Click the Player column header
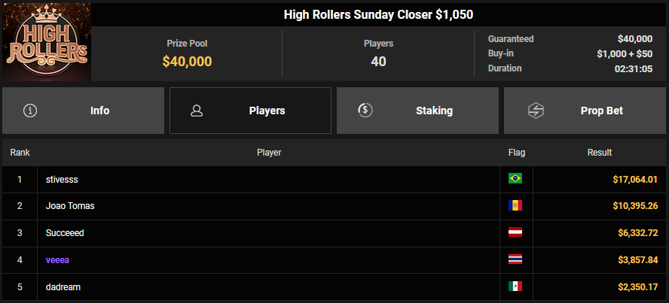Viewport: 669px width, 303px height. pyautogui.click(x=269, y=153)
